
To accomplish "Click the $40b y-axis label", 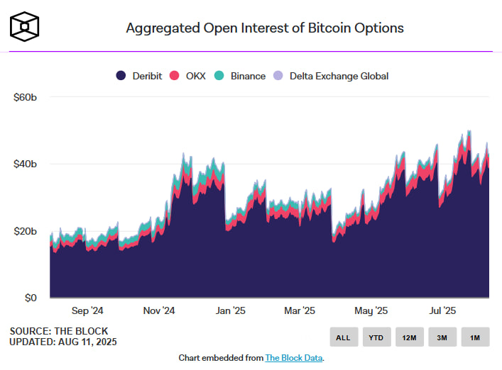I will [x=26, y=164].
